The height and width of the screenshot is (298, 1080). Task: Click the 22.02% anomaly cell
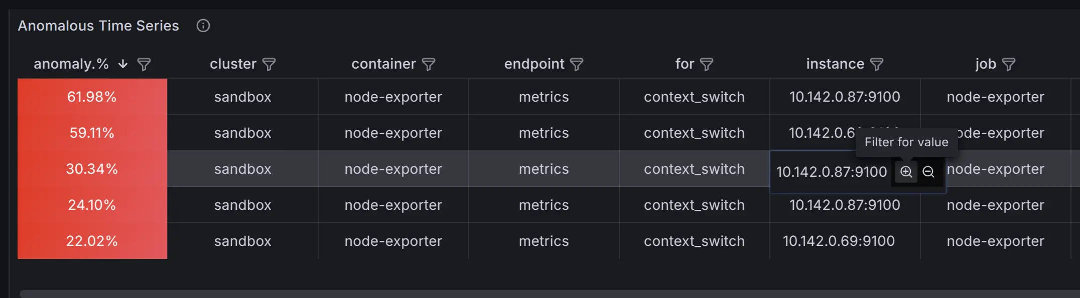92,241
